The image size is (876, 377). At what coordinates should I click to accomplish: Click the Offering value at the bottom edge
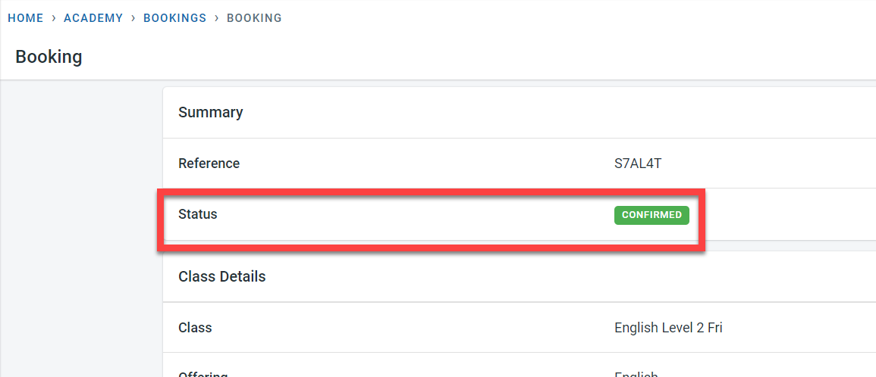tap(636, 373)
